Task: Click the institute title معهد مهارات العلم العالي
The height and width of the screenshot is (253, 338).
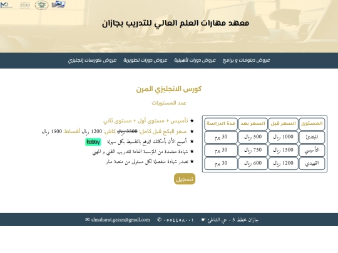Action: coord(175,23)
